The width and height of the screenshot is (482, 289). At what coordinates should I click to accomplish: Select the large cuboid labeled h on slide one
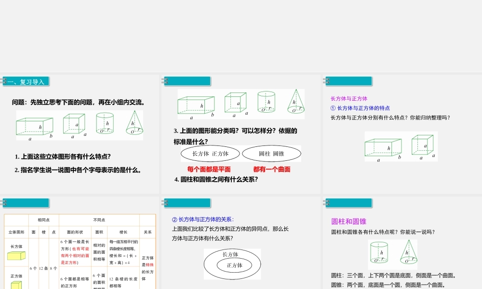pos(34,125)
